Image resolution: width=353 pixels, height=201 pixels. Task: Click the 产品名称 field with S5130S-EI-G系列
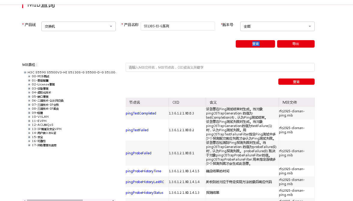pyautogui.click(x=178, y=26)
